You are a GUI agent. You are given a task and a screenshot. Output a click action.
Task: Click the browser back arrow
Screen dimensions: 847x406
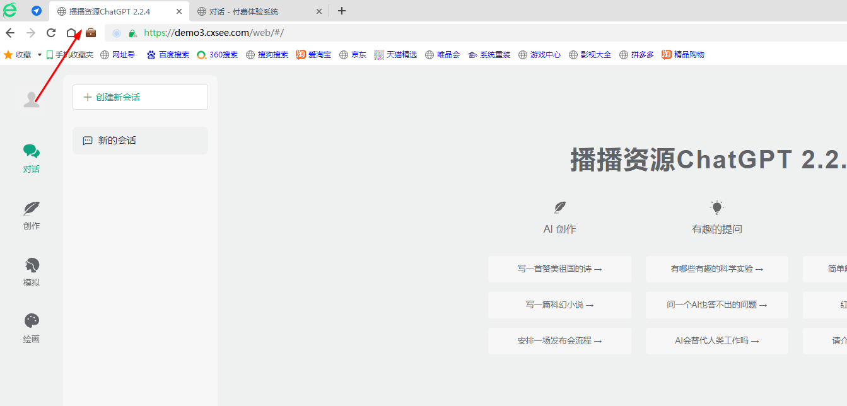coord(10,33)
